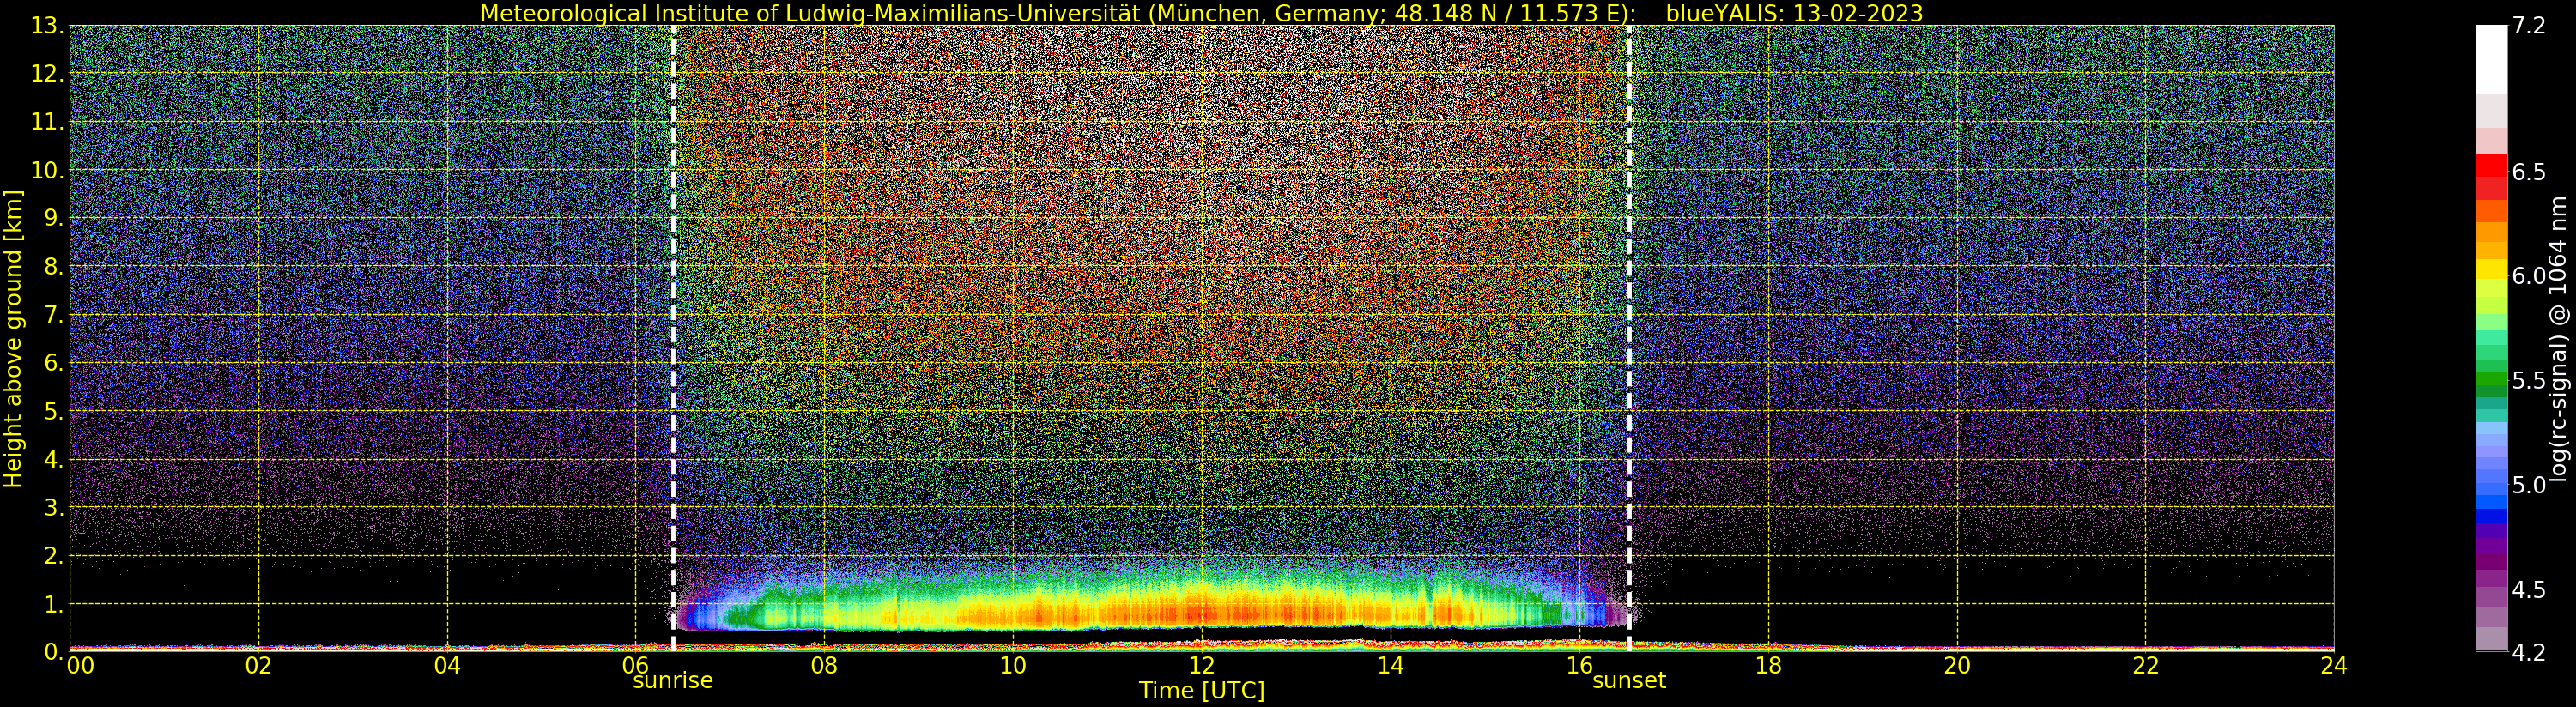Click the '12.' height tick label
Viewport: 2576px width, 707px height.
(47, 74)
